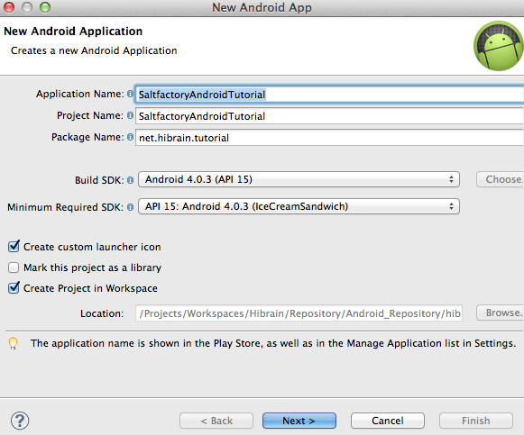This screenshot has width=524, height=435.
Task: Click the green Android robot logo
Action: (x=499, y=46)
